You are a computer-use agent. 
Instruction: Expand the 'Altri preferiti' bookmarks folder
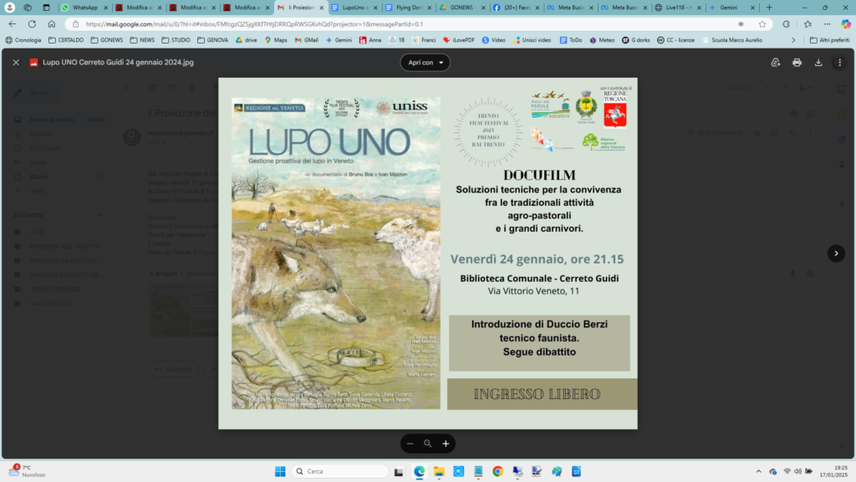829,39
